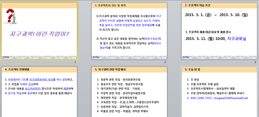Click blue text '지구과학실'
The height and width of the screenshot is (117, 259).
pos(237,39)
